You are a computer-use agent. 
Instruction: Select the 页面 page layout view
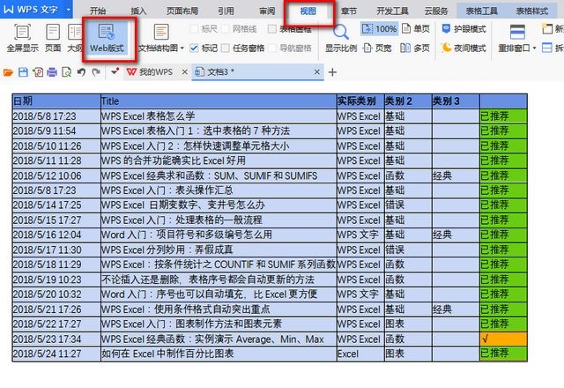click(x=53, y=37)
